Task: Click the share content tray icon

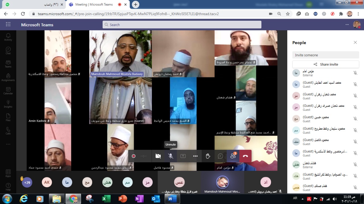Action: pos(183,156)
